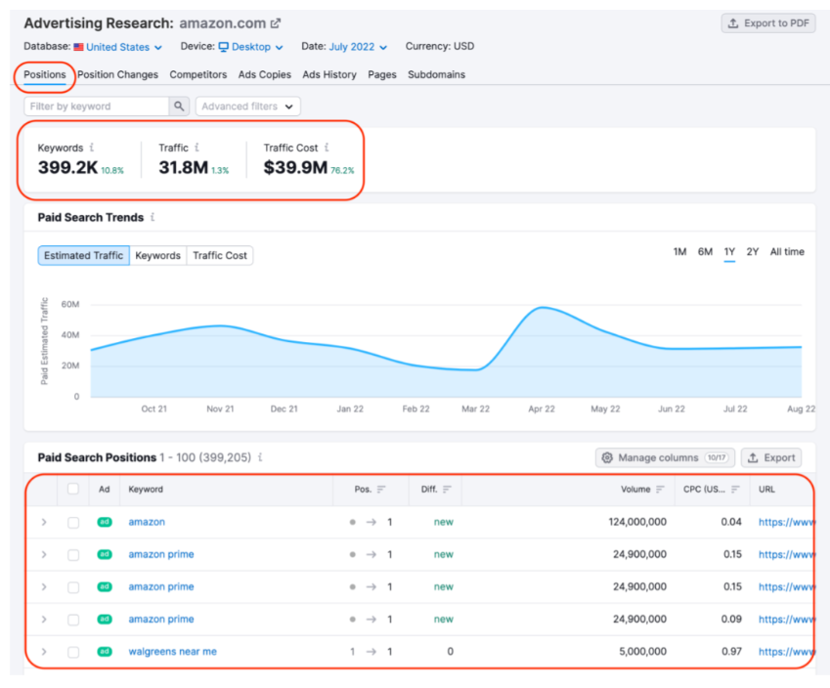The height and width of the screenshot is (688, 830).
Task: Expand the amazon keyword row details
Action: coord(44,522)
